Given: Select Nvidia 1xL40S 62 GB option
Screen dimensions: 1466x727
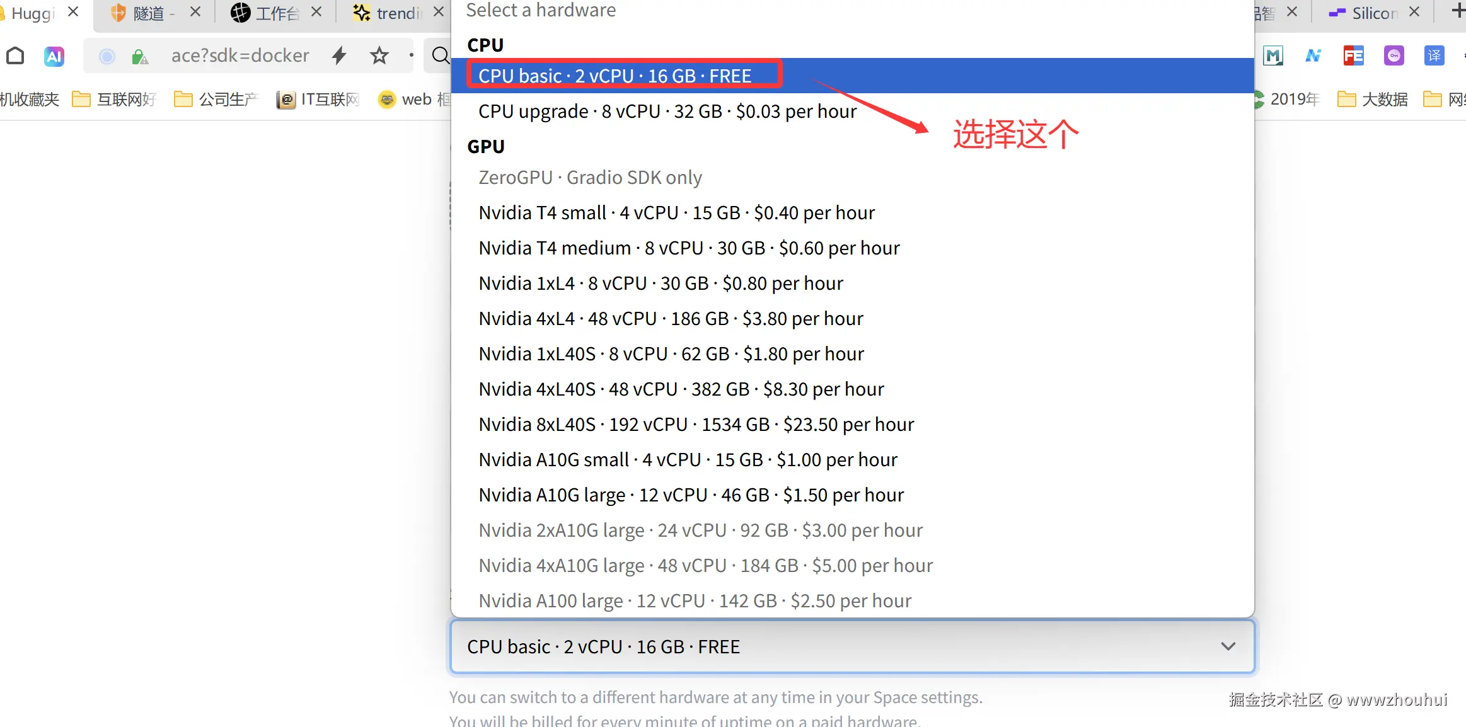Looking at the screenshot, I should tap(852, 354).
